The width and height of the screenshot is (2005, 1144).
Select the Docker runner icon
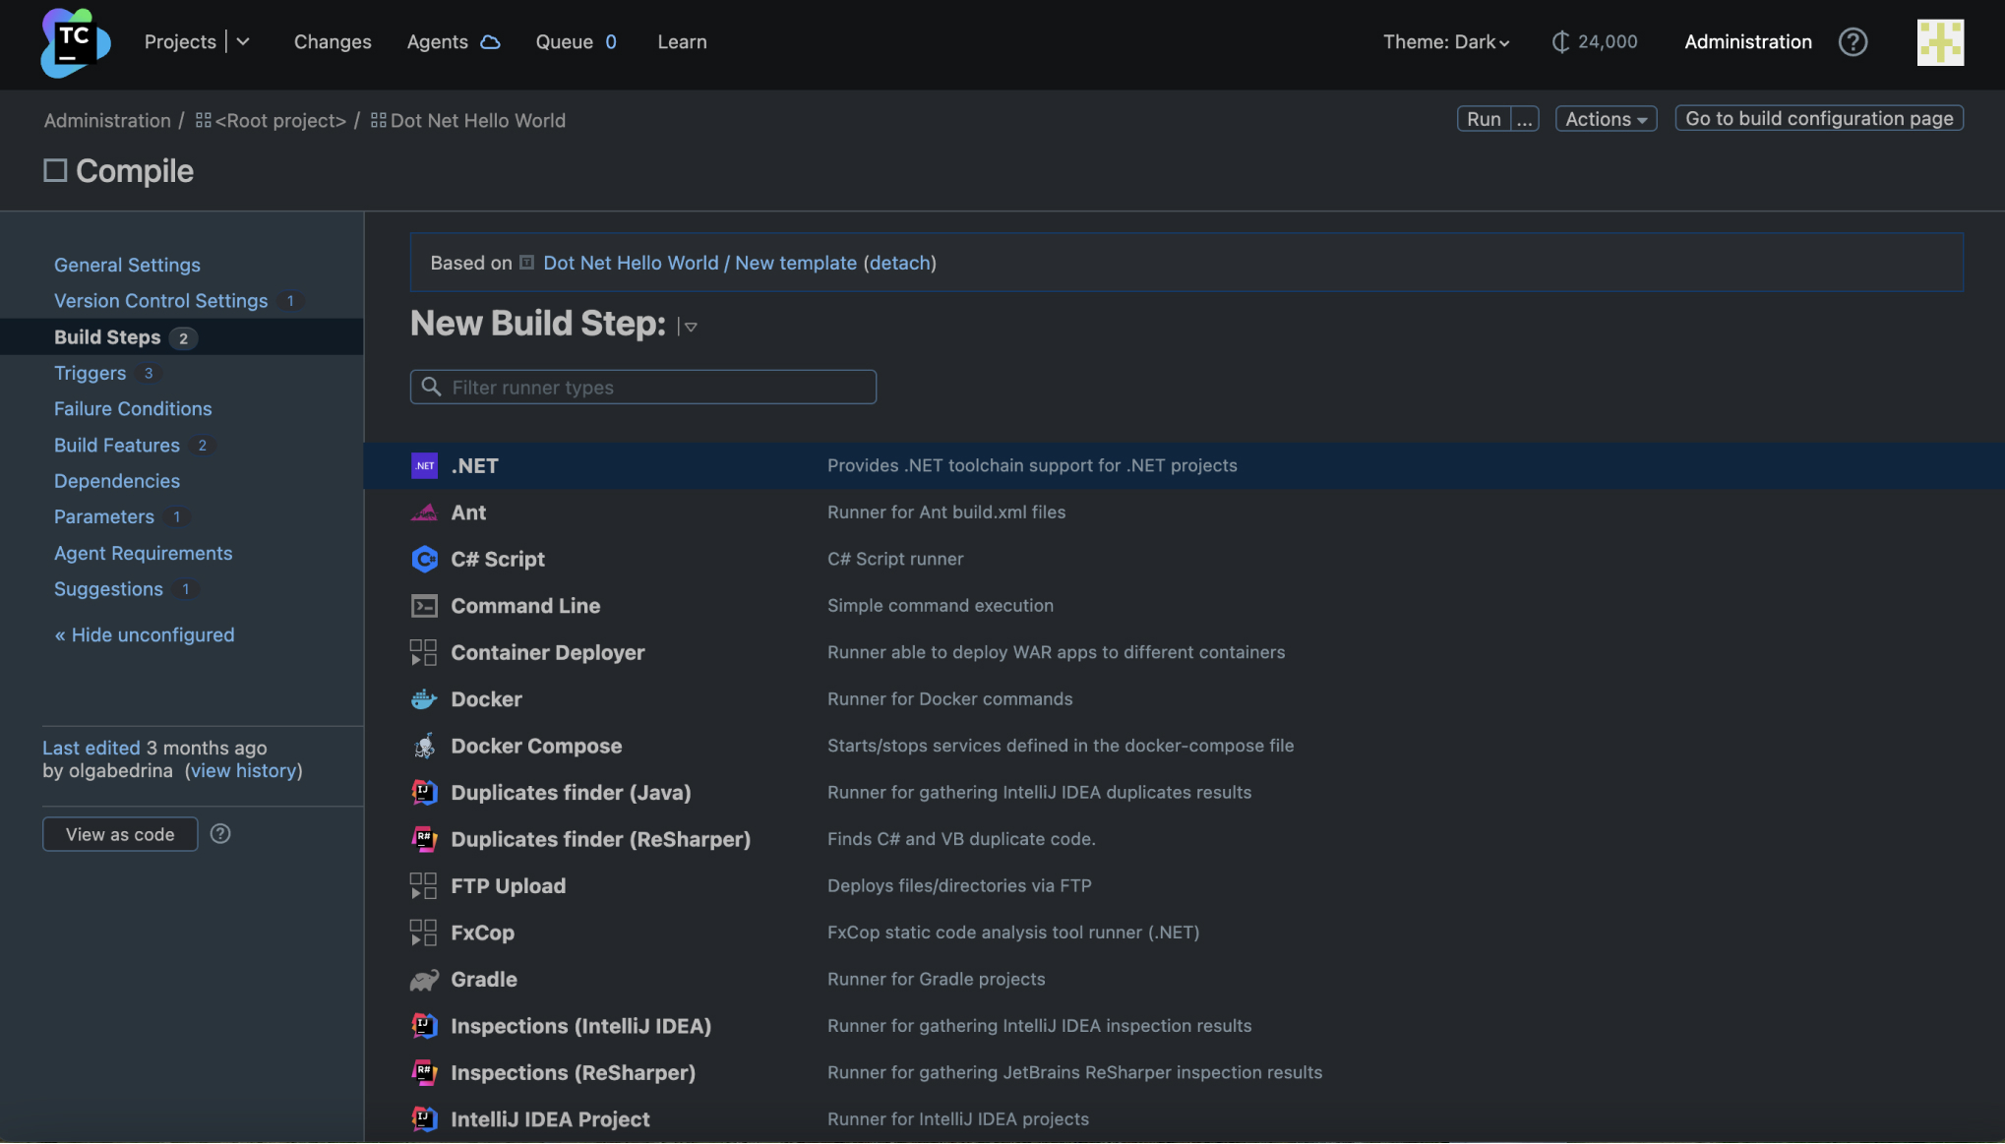[421, 698]
